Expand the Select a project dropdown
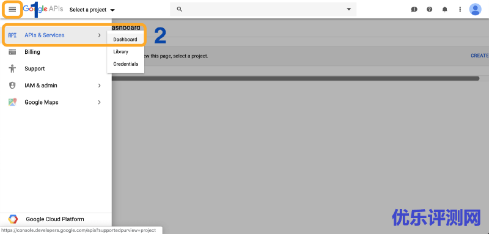489x234 pixels. pos(92,10)
